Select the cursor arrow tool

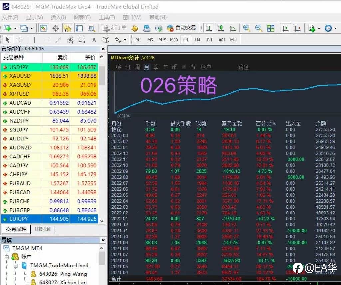pos(8,40)
